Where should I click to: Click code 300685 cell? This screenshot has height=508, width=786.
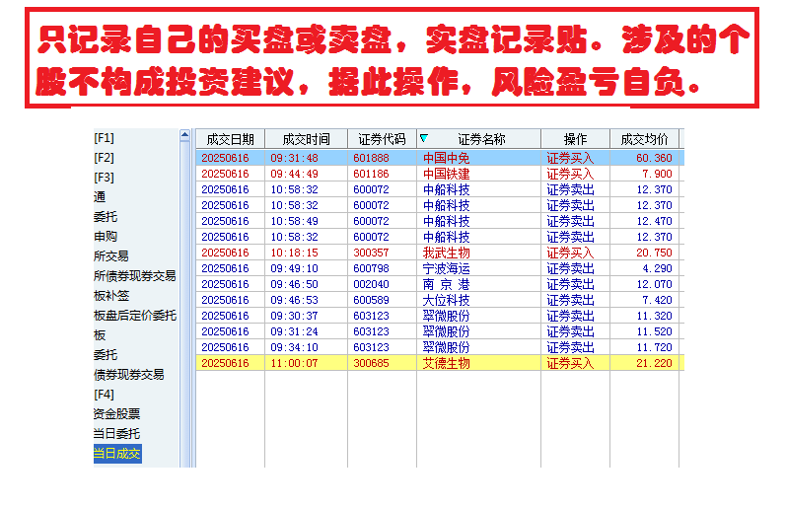coord(371,364)
